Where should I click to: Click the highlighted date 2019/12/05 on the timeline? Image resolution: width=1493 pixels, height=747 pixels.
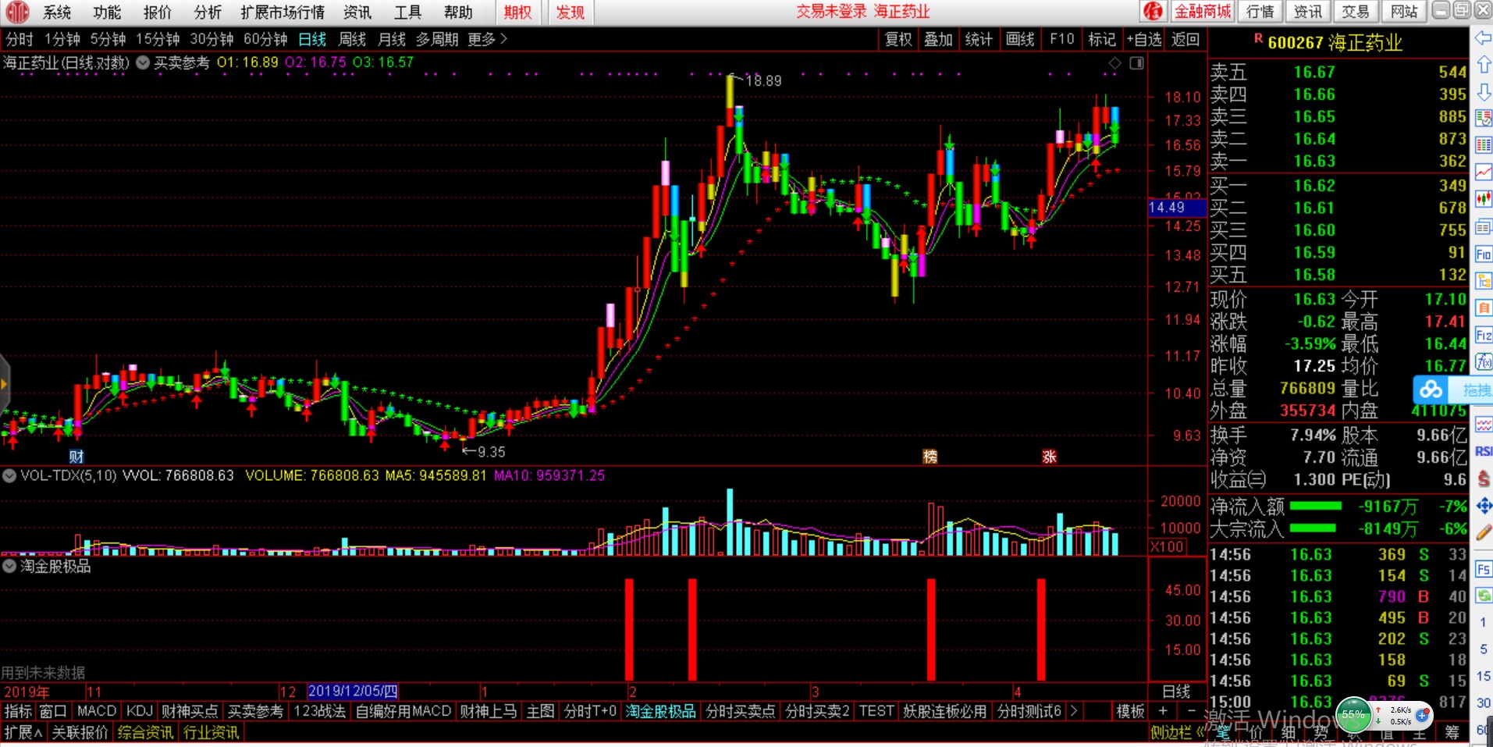pos(353,692)
